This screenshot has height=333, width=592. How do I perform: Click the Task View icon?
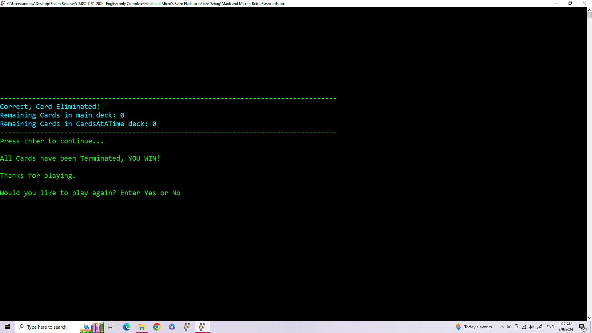coord(111,327)
